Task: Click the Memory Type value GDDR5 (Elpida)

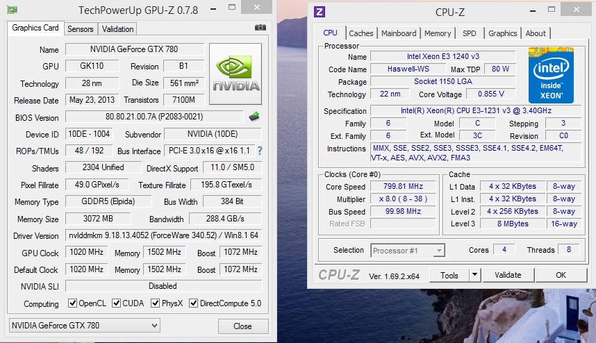Action: pyautogui.click(x=108, y=201)
